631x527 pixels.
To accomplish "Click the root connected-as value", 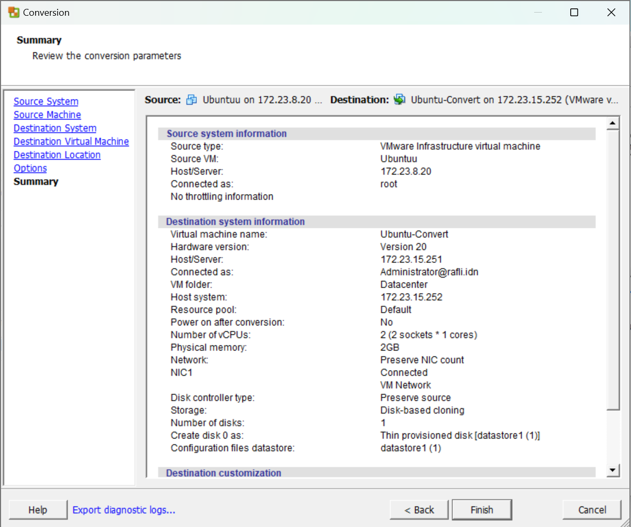I will (389, 184).
